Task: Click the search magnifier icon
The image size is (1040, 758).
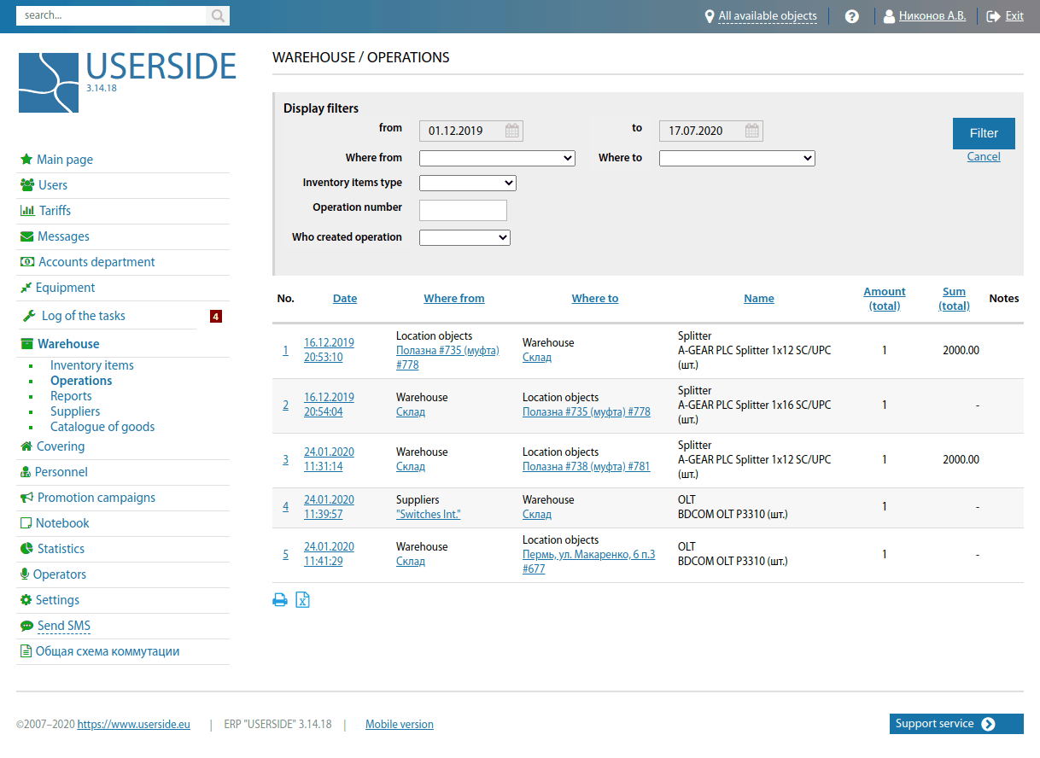Action: (218, 15)
